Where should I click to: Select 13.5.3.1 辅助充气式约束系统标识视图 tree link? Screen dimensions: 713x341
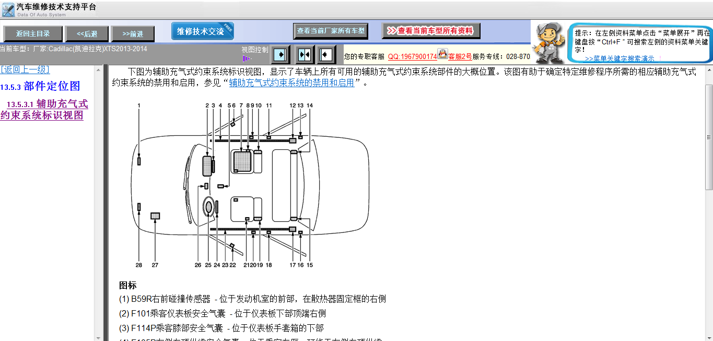point(44,110)
